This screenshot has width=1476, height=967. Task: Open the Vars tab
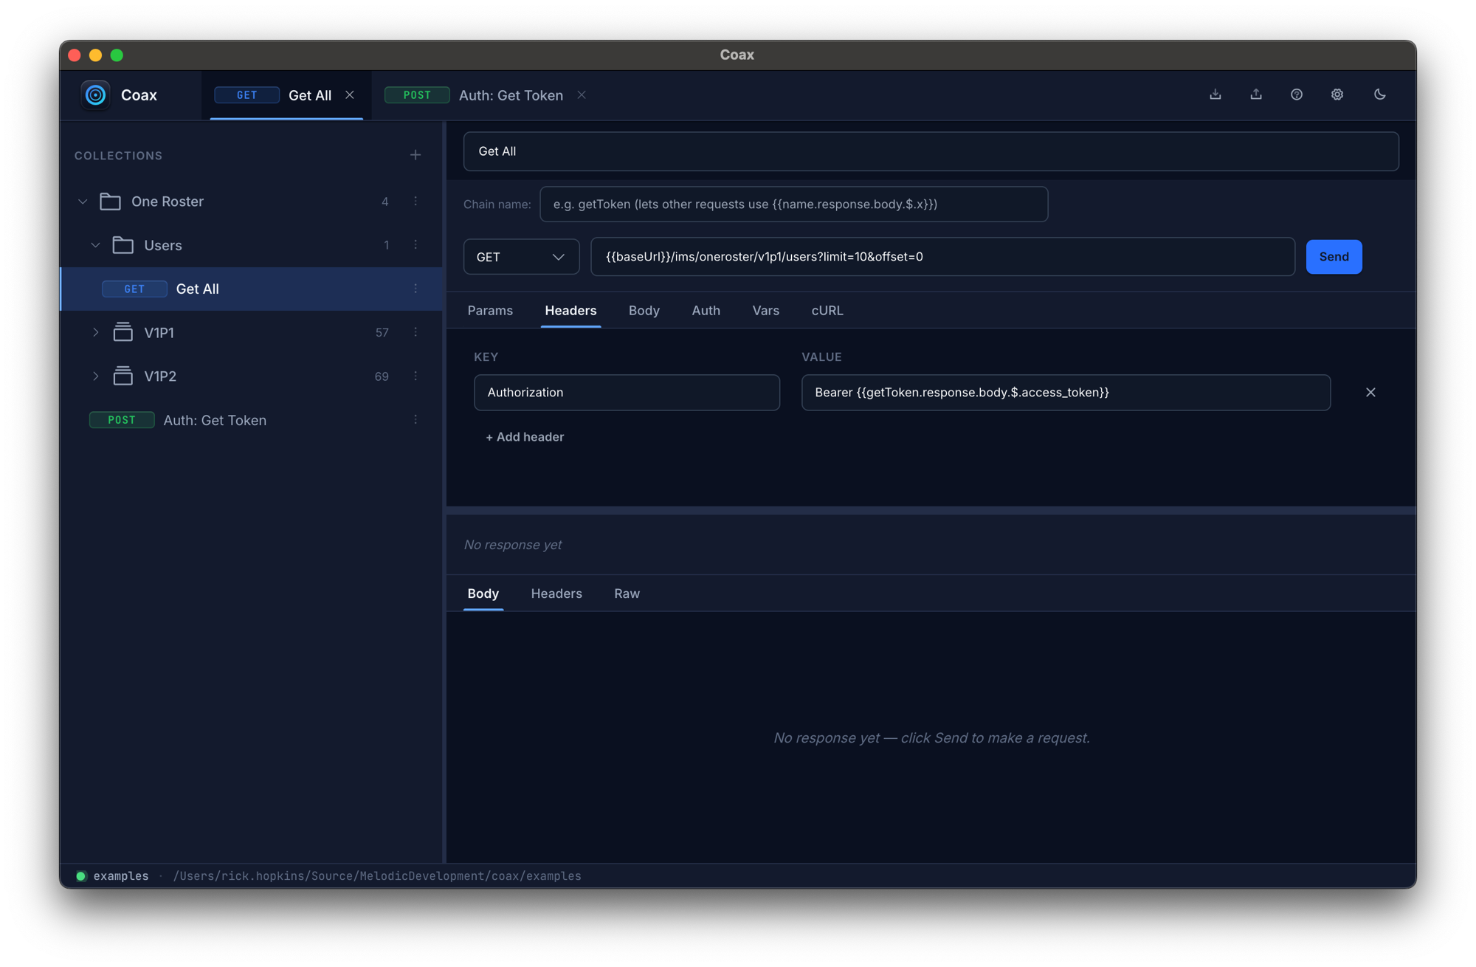tap(766, 311)
